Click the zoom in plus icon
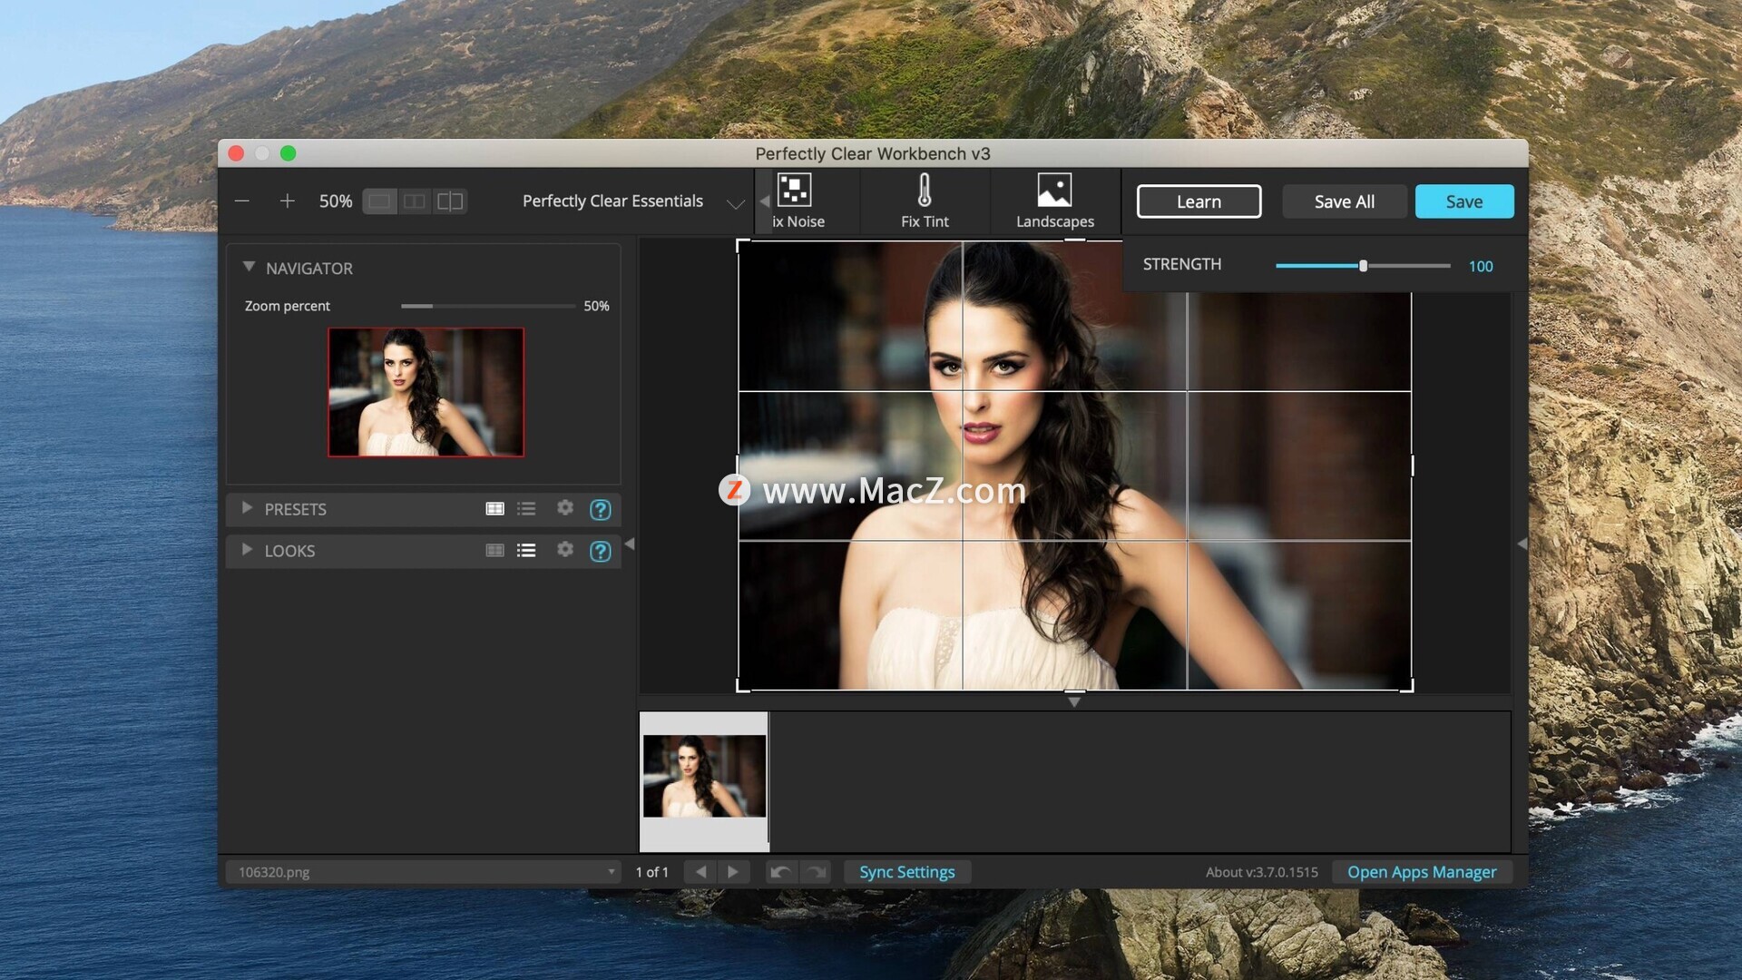Image resolution: width=1742 pixels, height=980 pixels. 287,201
